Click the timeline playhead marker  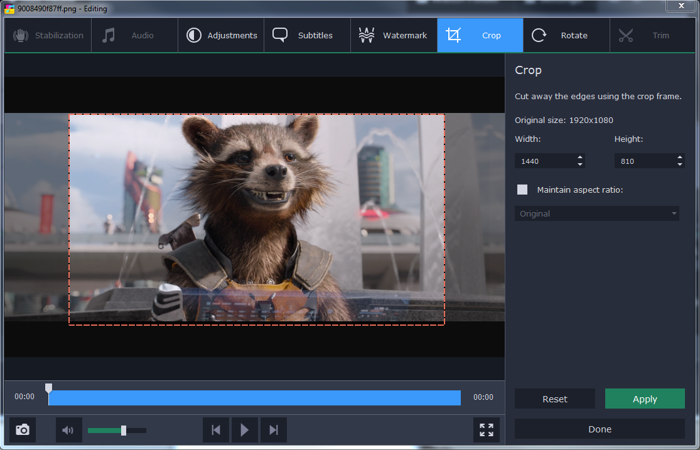49,388
